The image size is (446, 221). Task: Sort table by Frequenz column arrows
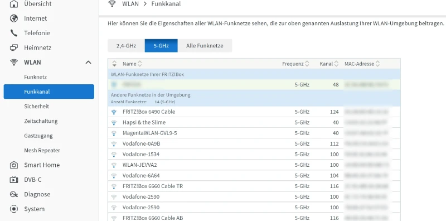coord(307,64)
